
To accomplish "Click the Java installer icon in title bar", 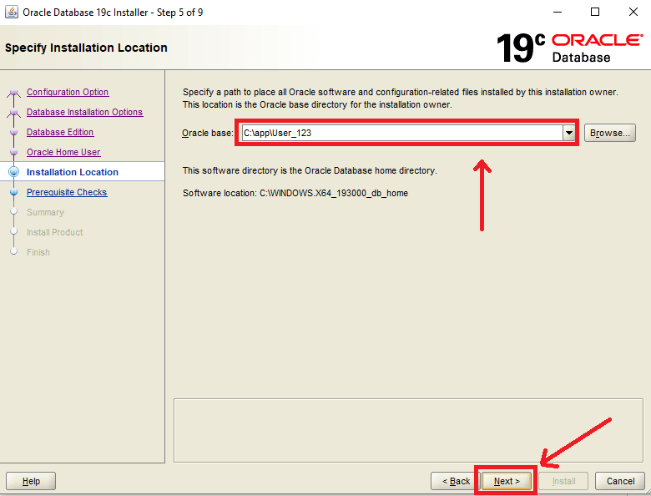I will coord(11,12).
